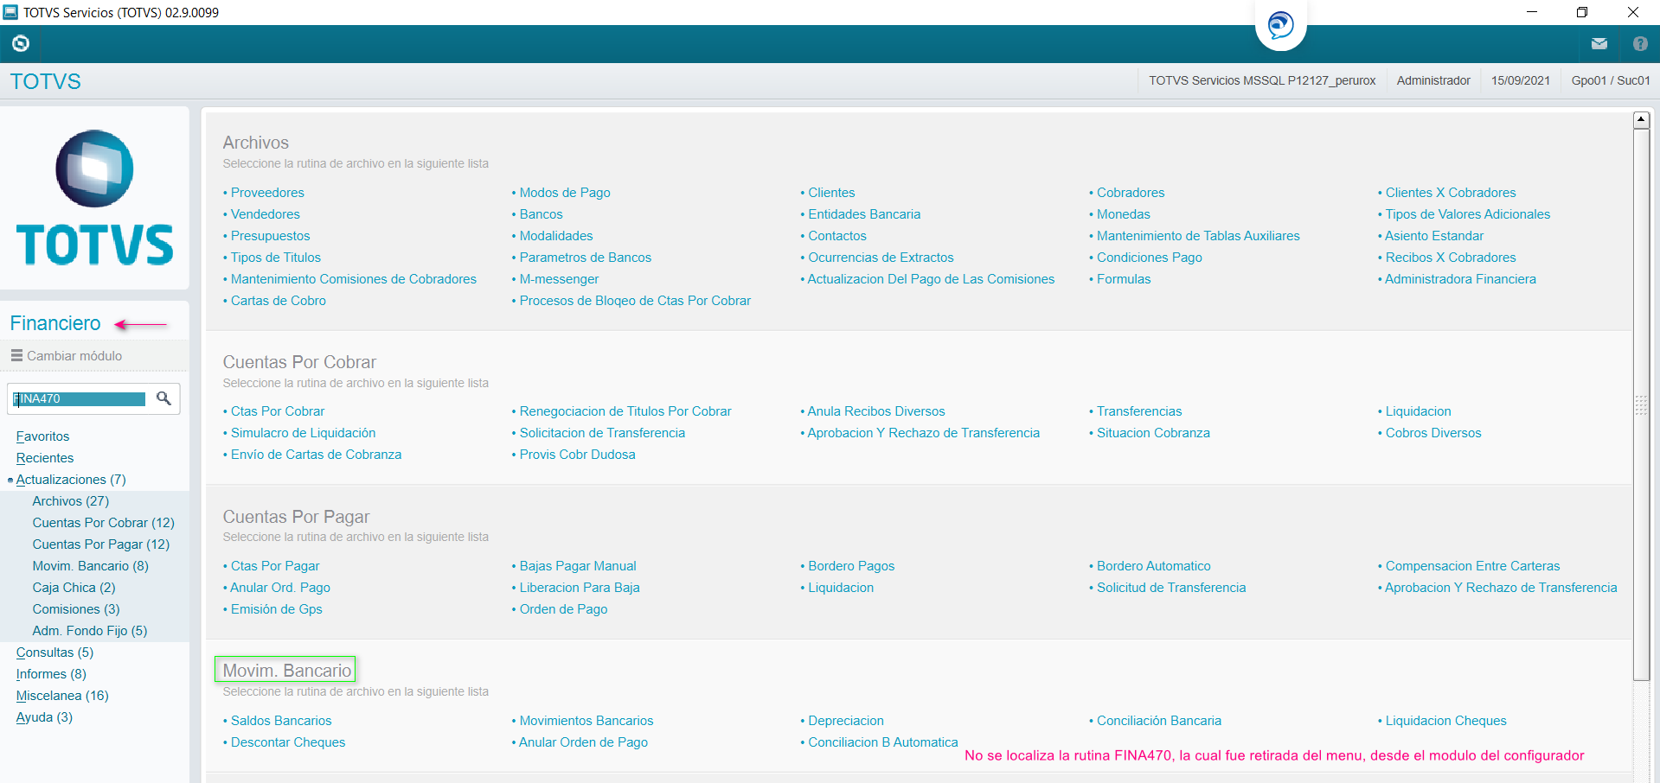Click the search magnifier icon

163,398
